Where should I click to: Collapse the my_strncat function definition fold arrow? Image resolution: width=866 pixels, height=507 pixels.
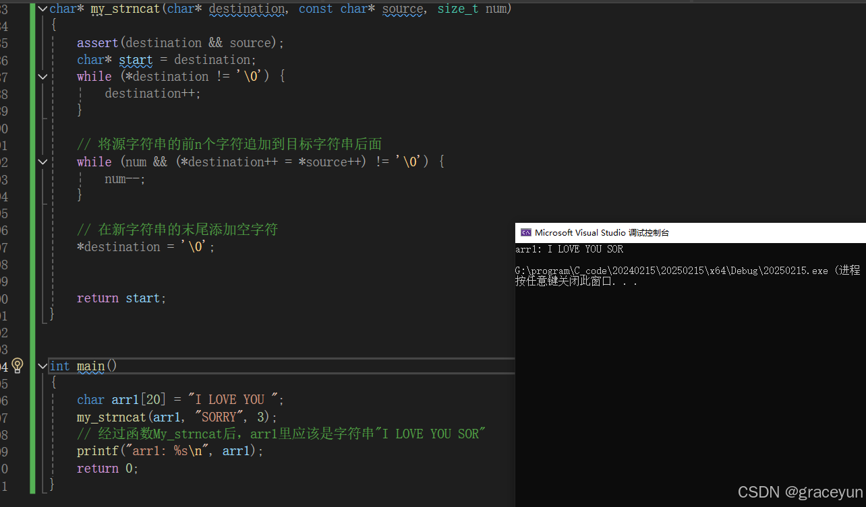click(43, 9)
